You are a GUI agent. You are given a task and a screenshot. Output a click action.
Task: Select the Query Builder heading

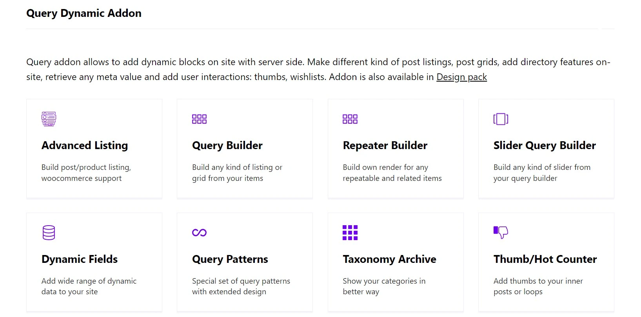(227, 146)
